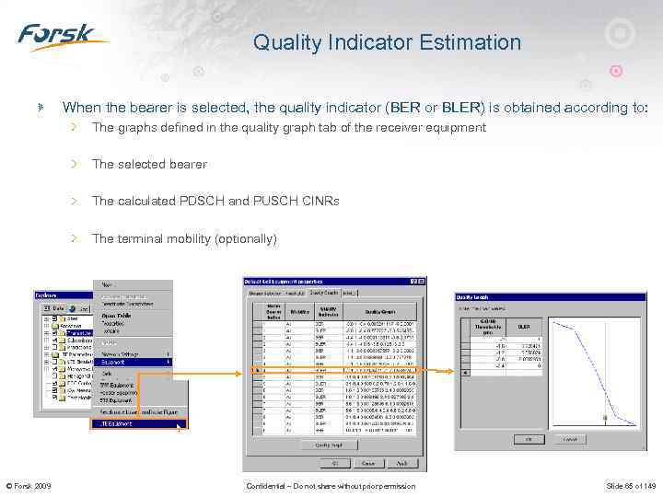Click the Quality Graph button under the table
This screenshot has width=663, height=497.
click(x=329, y=445)
